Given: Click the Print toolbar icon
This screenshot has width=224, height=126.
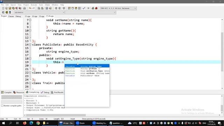Looking at the screenshot, I should click(x=24, y=8).
